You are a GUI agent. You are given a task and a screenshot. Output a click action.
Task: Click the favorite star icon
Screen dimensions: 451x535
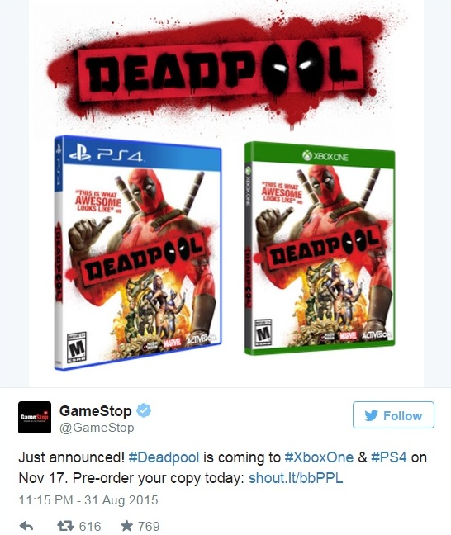(126, 525)
